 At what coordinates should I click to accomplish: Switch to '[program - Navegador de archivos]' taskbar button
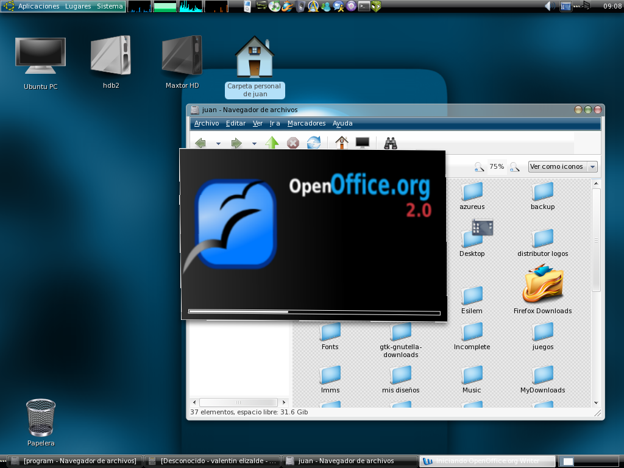coord(74,461)
